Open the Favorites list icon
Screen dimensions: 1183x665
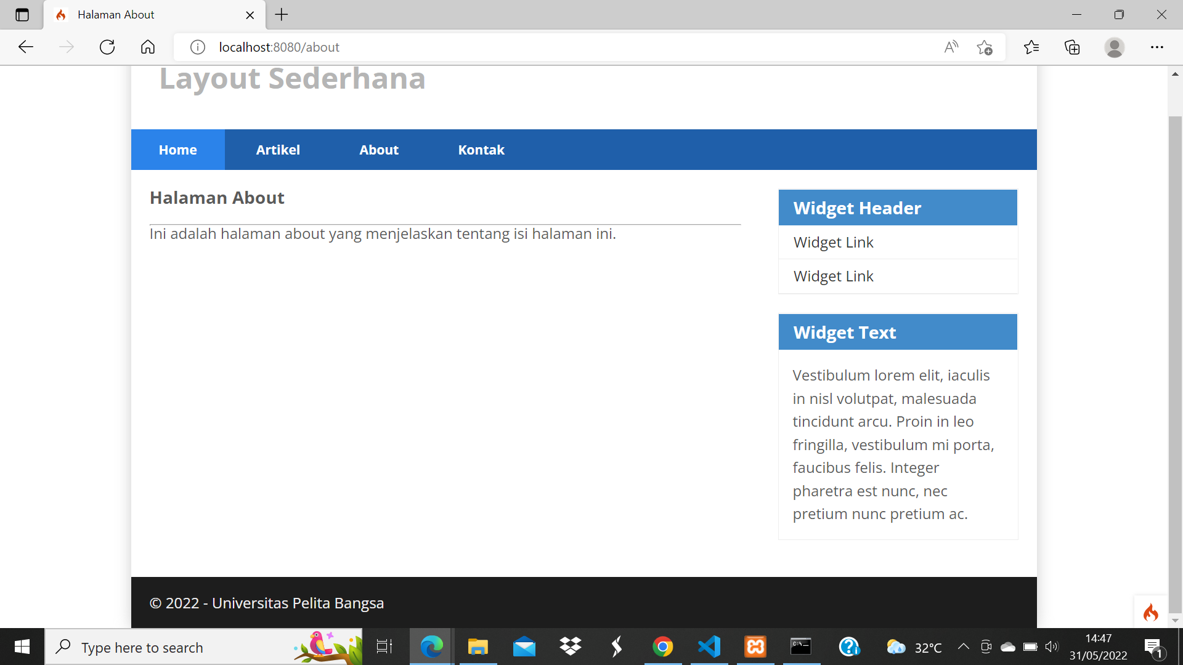[x=1031, y=47]
